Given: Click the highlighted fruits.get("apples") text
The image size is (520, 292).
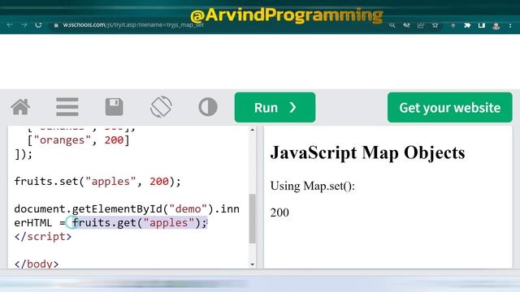Looking at the screenshot, I should (139, 223).
